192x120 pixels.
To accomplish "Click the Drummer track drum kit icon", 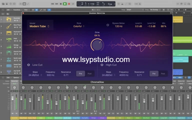I will click(9, 19).
